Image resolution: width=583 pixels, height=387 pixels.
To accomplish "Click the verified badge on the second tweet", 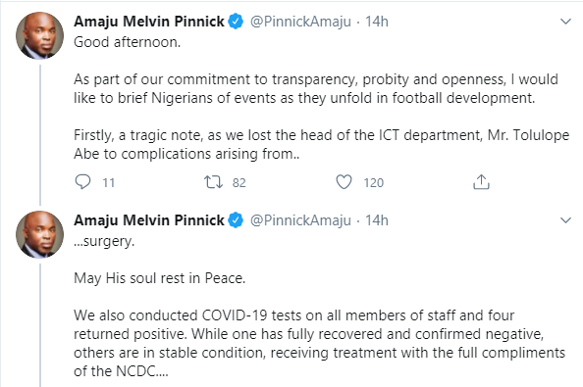I will 236,220.
